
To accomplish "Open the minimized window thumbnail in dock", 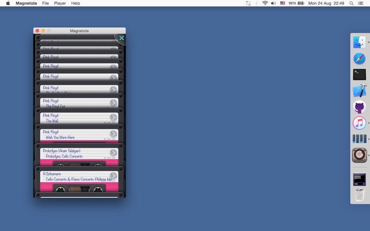I will [x=359, y=179].
